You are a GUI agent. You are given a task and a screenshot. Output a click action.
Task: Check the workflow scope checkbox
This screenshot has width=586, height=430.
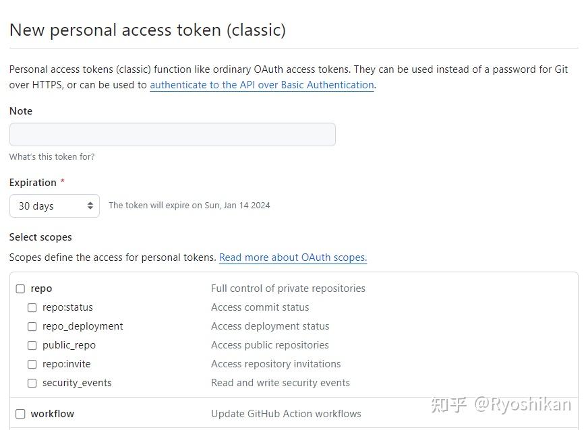20,413
